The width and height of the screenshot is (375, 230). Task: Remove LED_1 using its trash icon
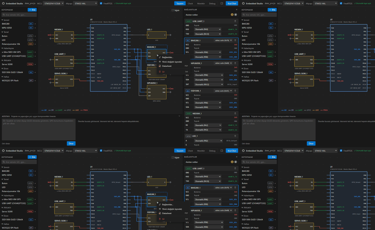coord(235,136)
